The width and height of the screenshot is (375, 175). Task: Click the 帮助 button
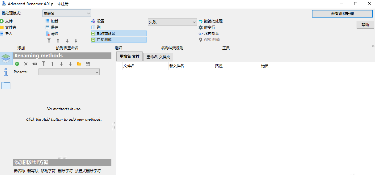[365, 25]
